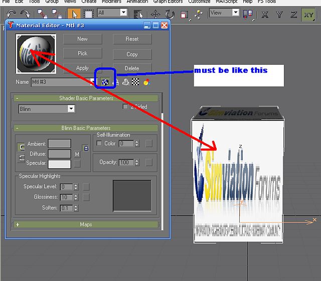Activate the Select and Rotate tool
The height and width of the screenshot is (281, 321).
coord(170,15)
